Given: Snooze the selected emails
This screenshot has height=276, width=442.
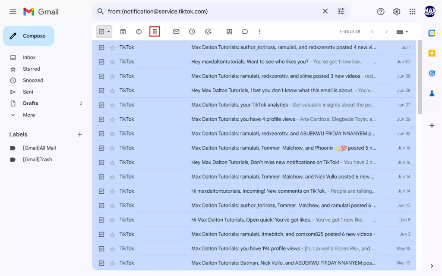Looking at the screenshot, I should pyautogui.click(x=192, y=31).
